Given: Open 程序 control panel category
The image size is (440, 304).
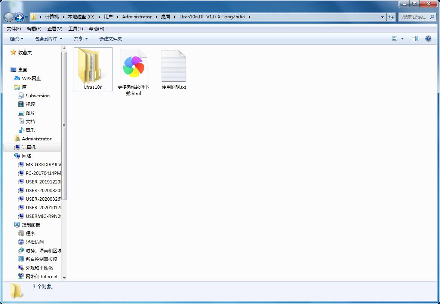Looking at the screenshot, I should (30, 234).
